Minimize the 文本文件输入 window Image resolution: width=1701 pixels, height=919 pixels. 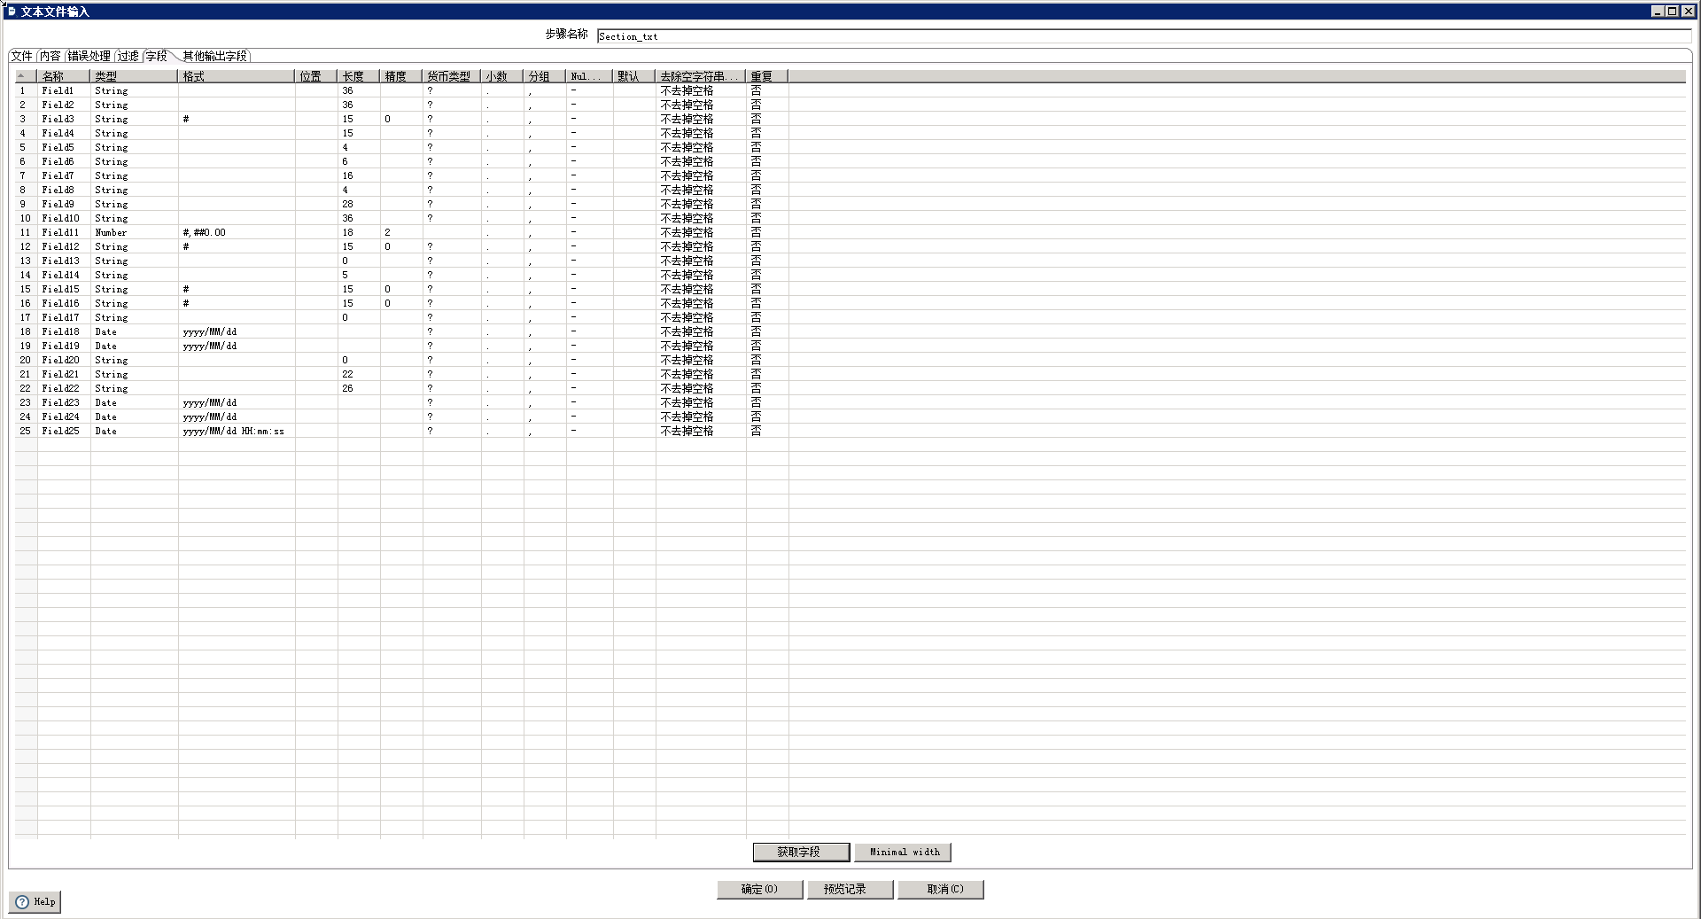tap(1658, 11)
